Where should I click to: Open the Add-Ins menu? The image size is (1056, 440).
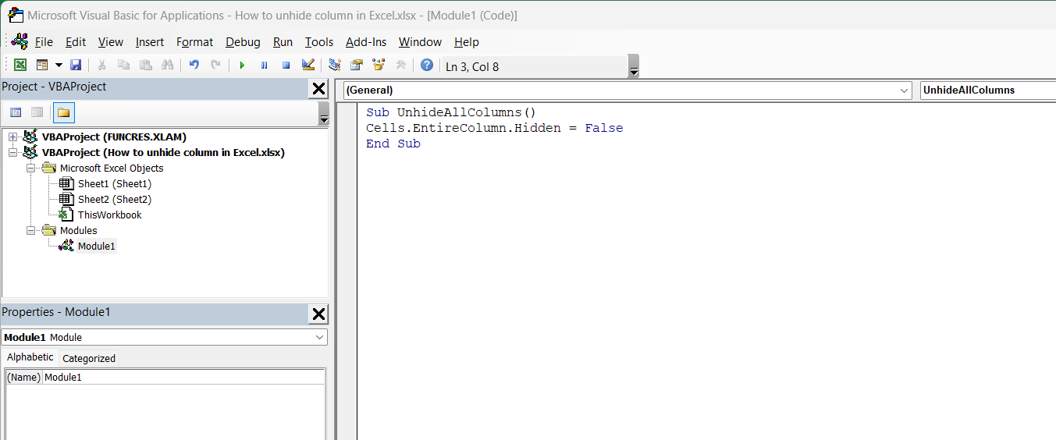(366, 42)
